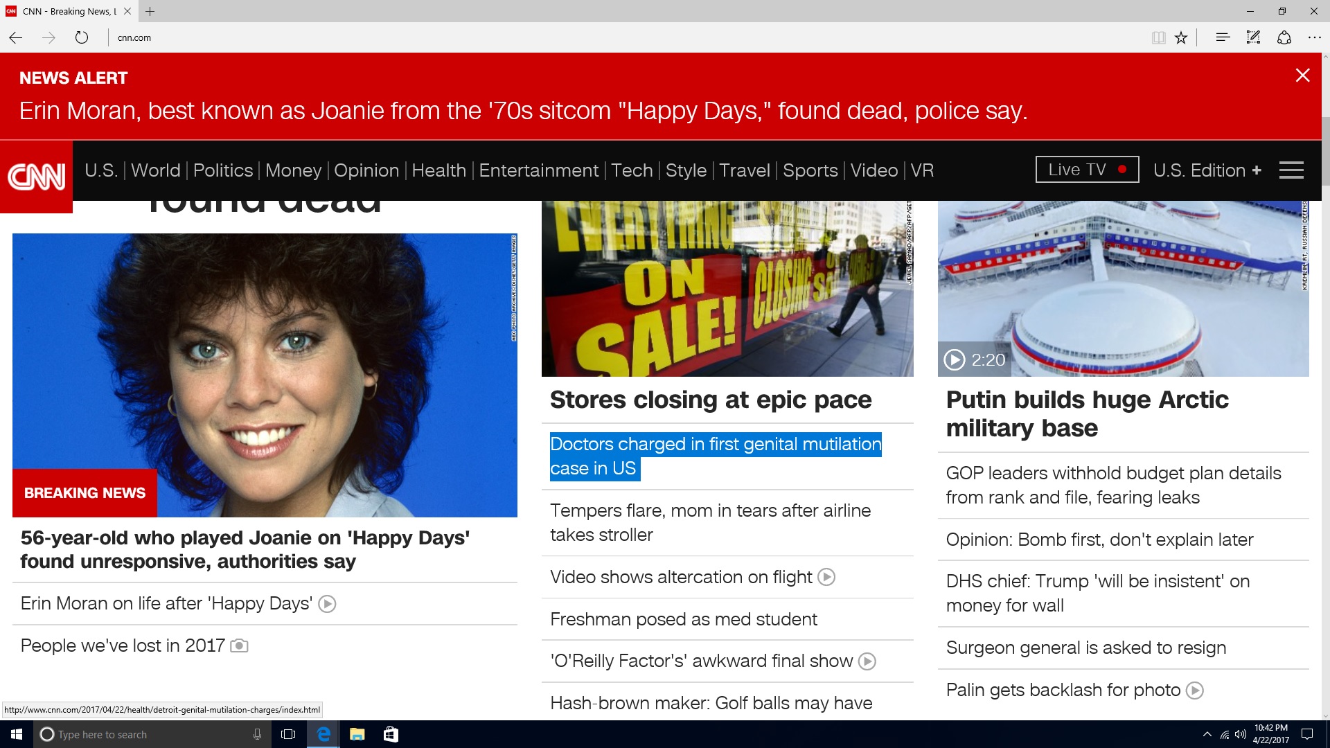This screenshot has height=748, width=1330.
Task: Click the Edge Share icon
Action: click(1284, 37)
